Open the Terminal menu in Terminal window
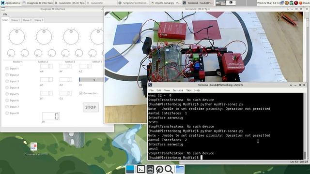 178,90
